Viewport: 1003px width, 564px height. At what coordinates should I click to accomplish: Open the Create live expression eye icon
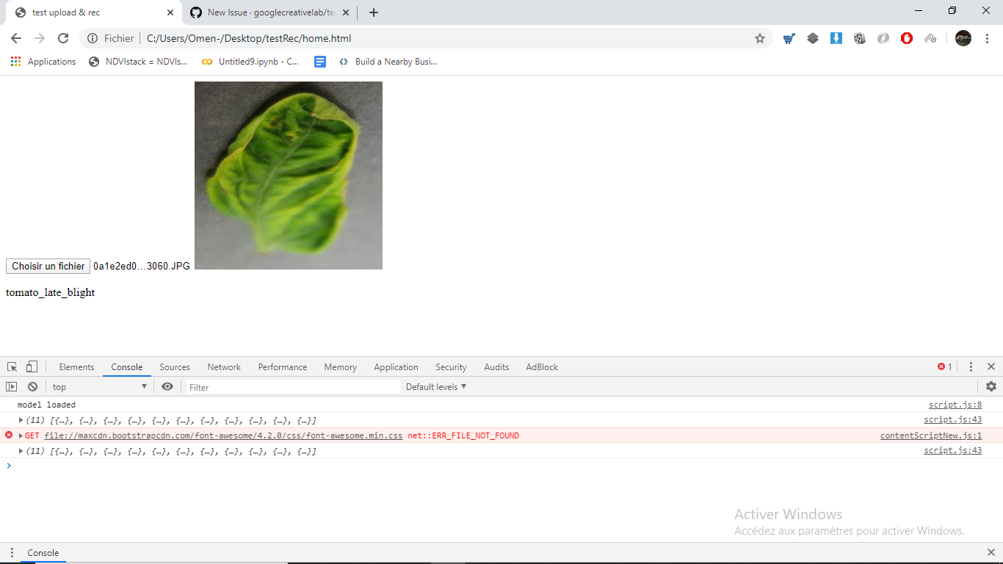tap(167, 386)
